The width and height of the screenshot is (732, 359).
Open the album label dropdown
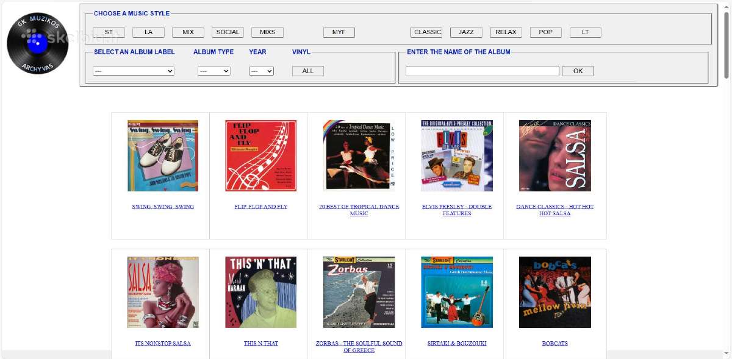(134, 71)
